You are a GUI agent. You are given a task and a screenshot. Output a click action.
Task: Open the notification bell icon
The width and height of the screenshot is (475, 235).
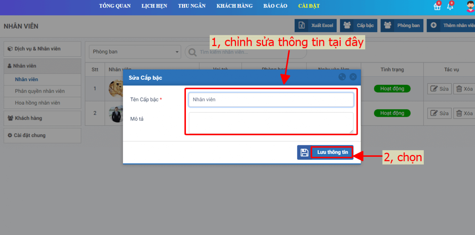pos(450,6)
